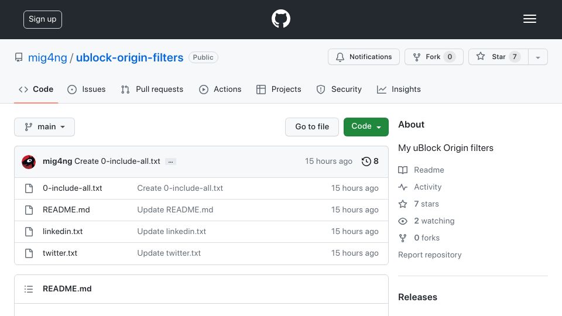Open the hamburger navigation menu

[x=529, y=19]
